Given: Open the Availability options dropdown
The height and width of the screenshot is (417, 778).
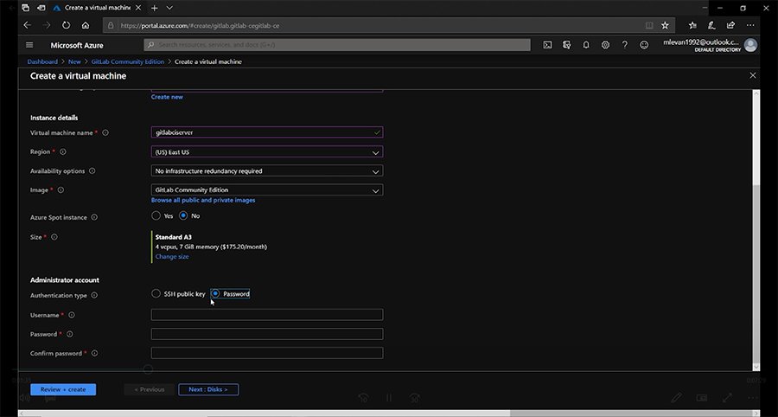Looking at the screenshot, I should coord(266,171).
